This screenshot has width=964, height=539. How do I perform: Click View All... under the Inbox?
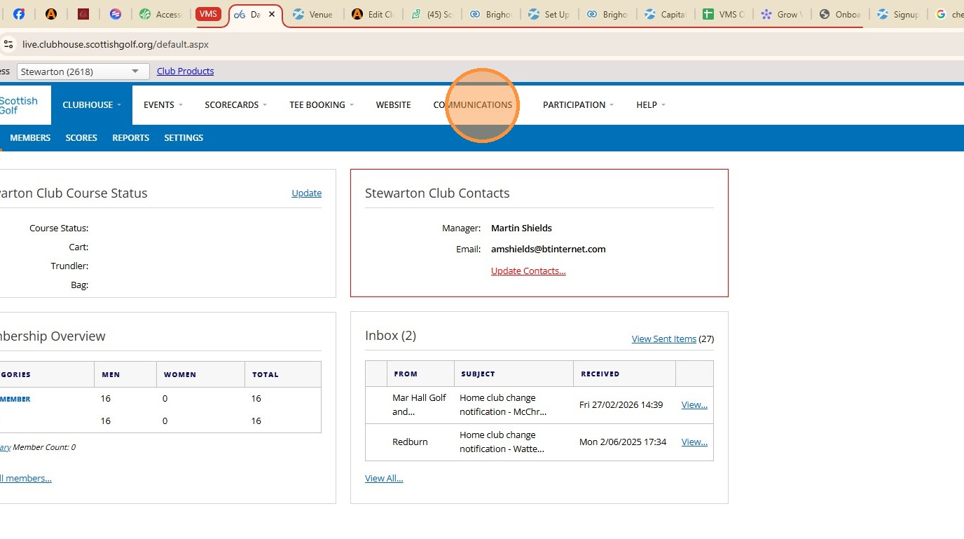point(384,479)
